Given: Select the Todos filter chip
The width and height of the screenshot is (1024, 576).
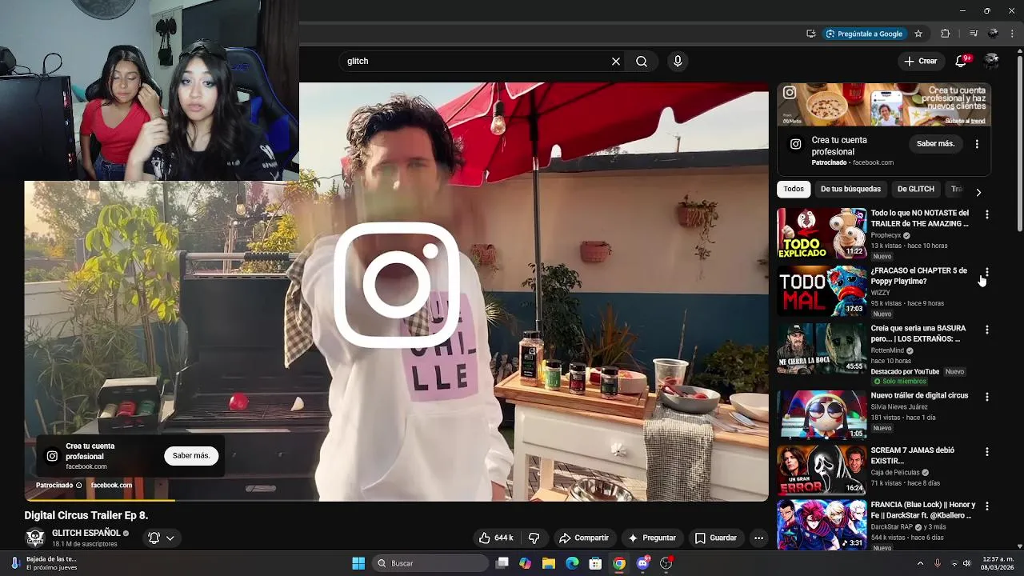Looking at the screenshot, I should (x=794, y=190).
